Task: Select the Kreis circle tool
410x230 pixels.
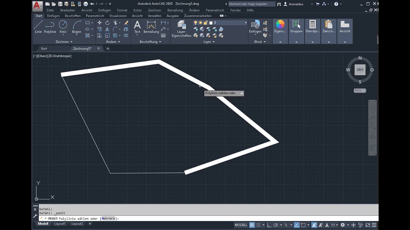Action: click(63, 27)
